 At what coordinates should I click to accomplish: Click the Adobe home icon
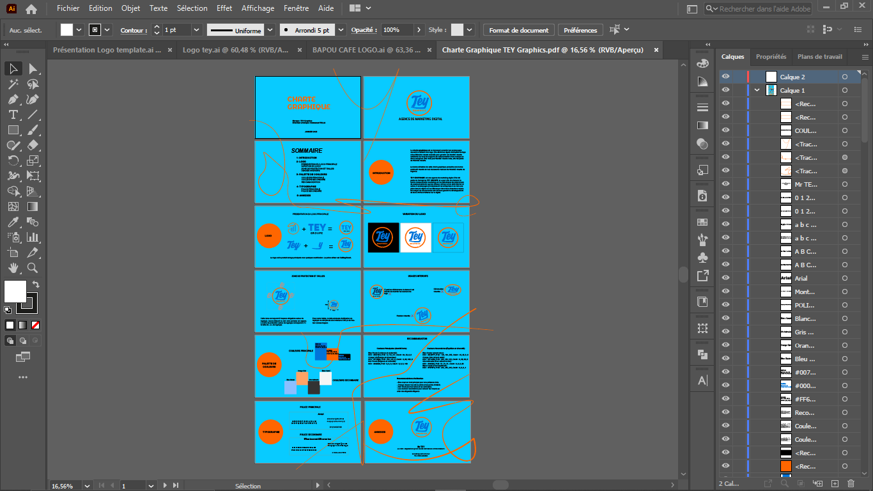click(31, 9)
